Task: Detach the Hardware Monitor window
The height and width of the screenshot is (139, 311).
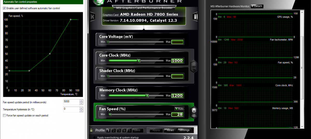Action: pyautogui.click(x=257, y=6)
